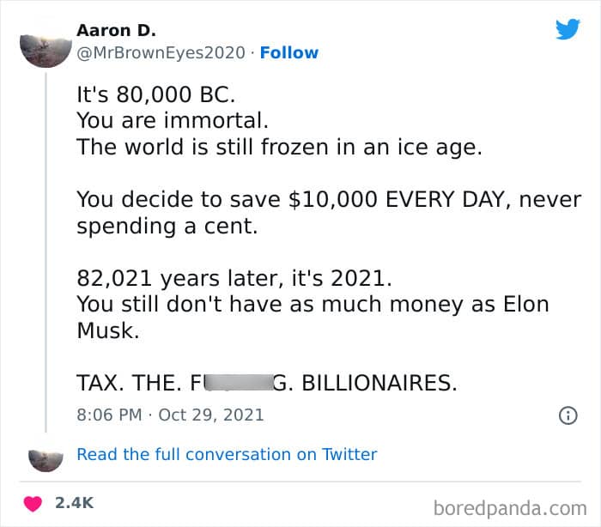Open the 8:06 PM Oct 29, 2021 timestamp
The height and width of the screenshot is (527, 601).
click(x=170, y=415)
